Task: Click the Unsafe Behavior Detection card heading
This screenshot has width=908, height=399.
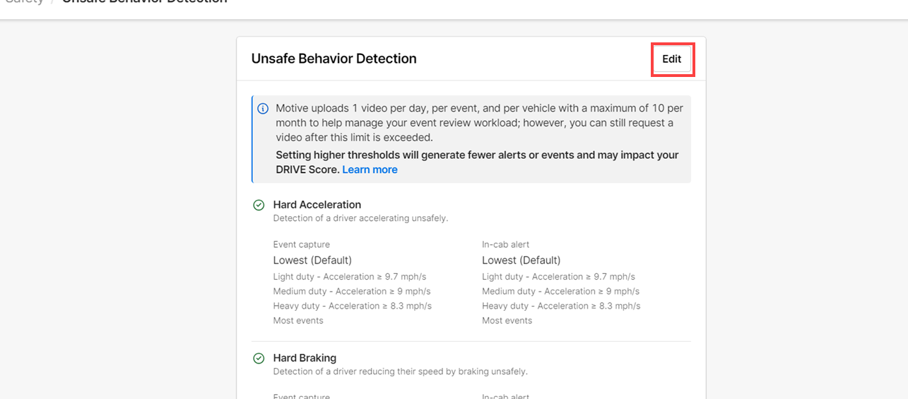Action: (x=334, y=59)
